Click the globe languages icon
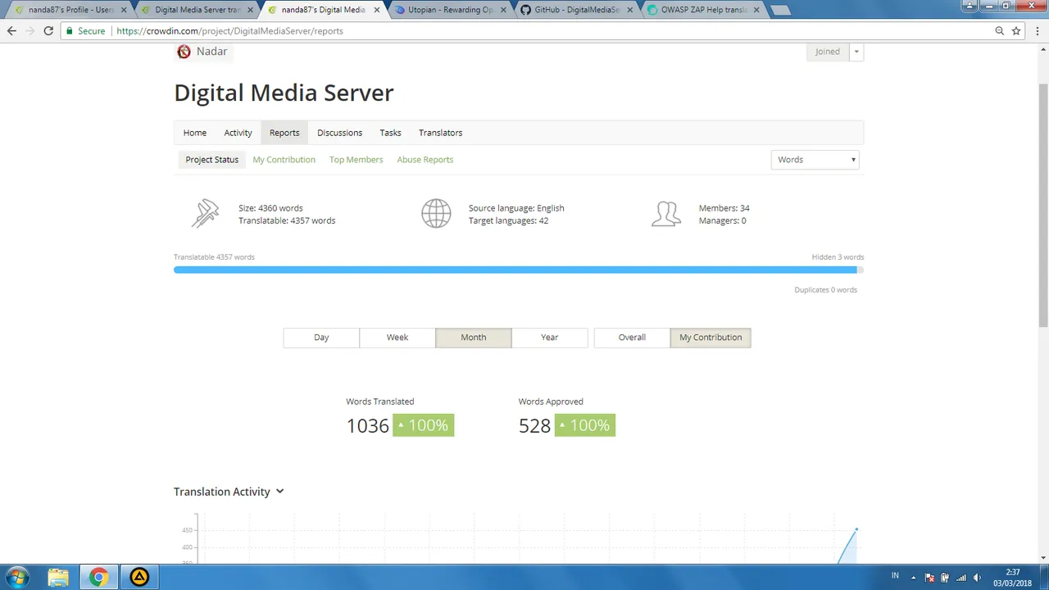The image size is (1049, 590). click(436, 214)
